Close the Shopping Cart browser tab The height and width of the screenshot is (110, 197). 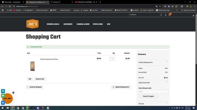(x=48, y=2)
